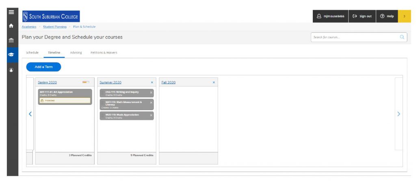This screenshot has width=416, height=181.
Task: Click the Search for courses field
Action: click(353, 37)
